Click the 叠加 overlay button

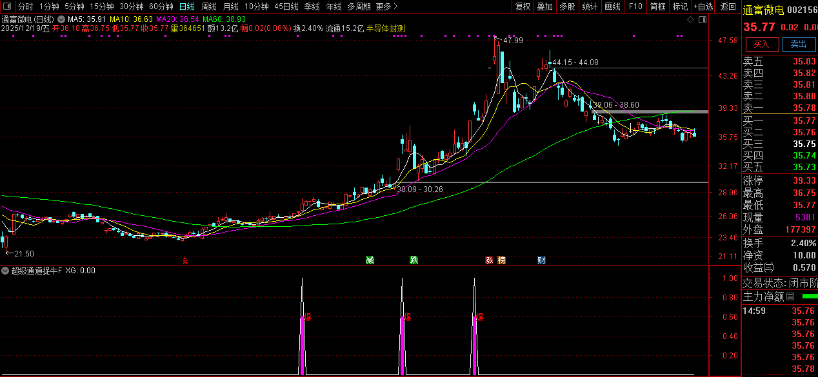pos(545,6)
